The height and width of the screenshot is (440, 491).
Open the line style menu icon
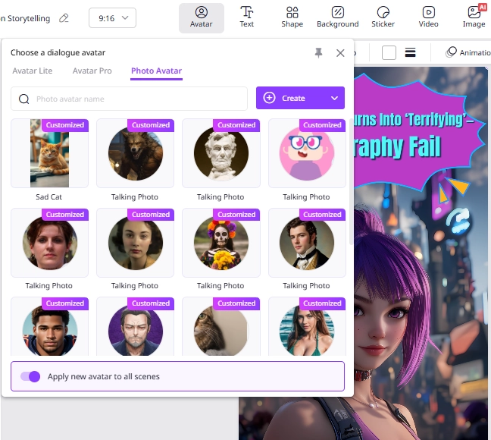point(410,52)
